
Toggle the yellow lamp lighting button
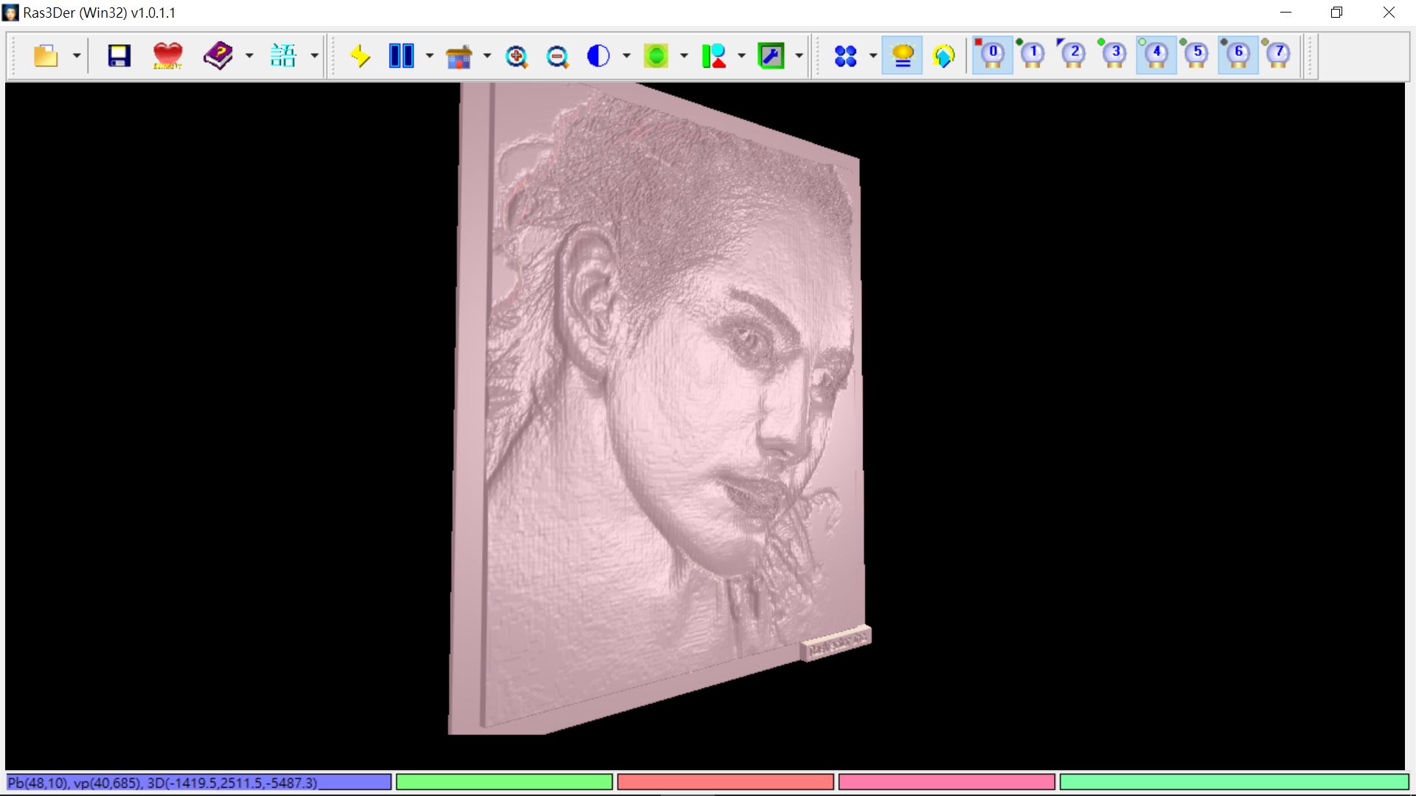point(903,56)
